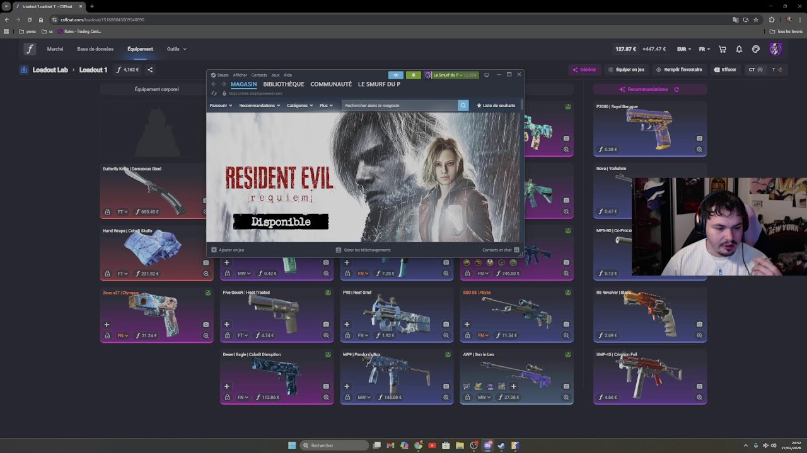This screenshot has height=453, width=807.
Task: Toggle the MP9 Pandora's Box checkbox
Action: pos(448,354)
